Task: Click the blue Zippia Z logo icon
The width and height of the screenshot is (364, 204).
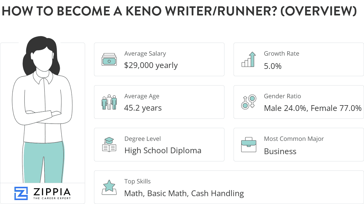Action: click(21, 193)
